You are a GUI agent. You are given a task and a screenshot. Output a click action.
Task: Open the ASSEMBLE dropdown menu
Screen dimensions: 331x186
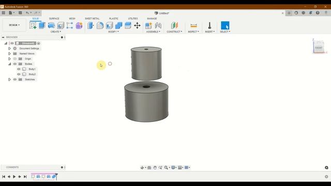pos(153,32)
